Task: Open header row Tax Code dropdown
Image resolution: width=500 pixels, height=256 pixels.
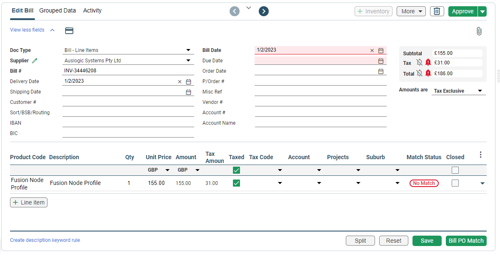Action: pos(280,170)
